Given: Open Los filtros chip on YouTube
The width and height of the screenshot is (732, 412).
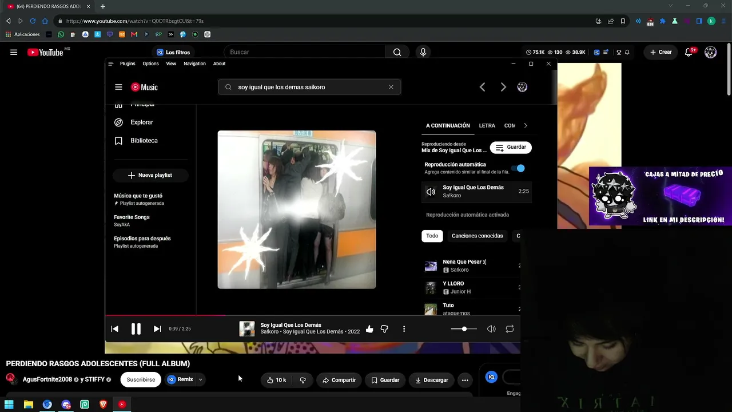Looking at the screenshot, I should click(x=173, y=52).
